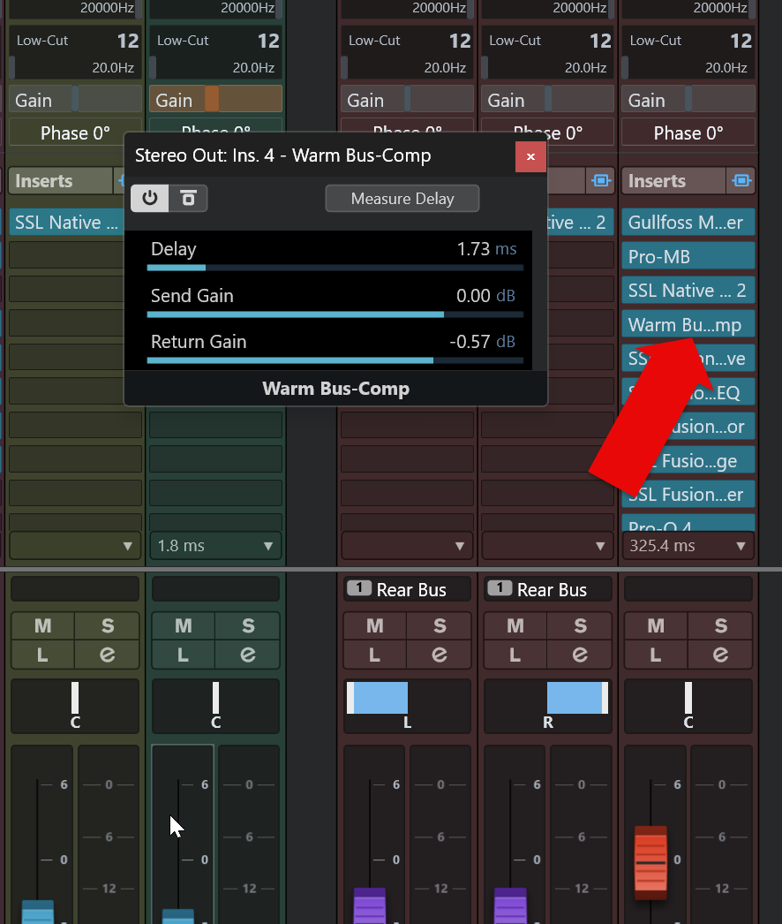Click the pan control set to R
The height and width of the screenshot is (924, 782).
[x=547, y=706]
